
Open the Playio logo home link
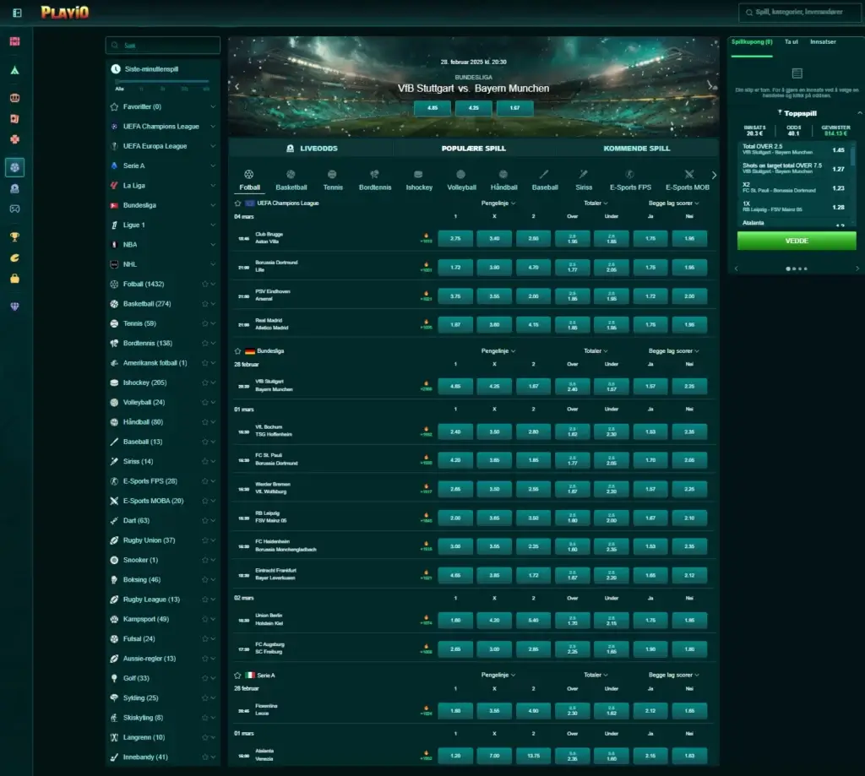(64, 12)
